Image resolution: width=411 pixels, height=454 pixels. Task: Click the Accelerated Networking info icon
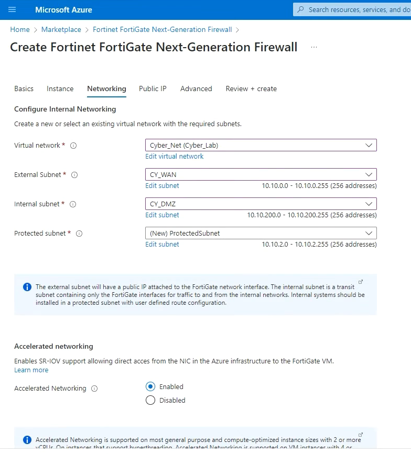coord(94,389)
